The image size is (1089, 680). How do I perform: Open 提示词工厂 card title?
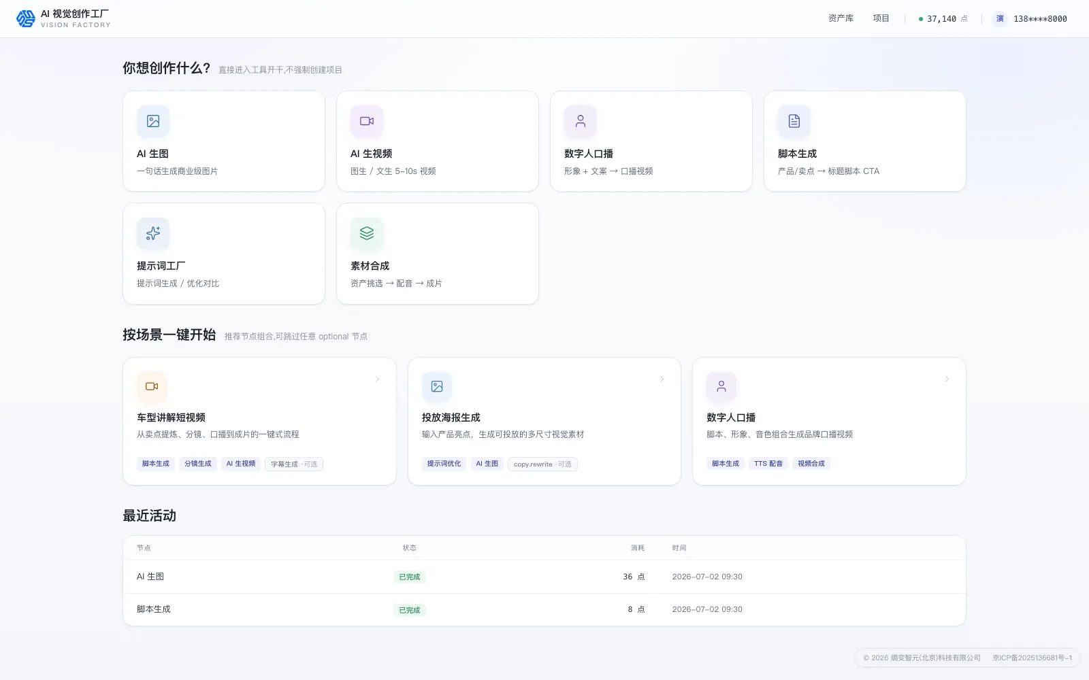(161, 266)
